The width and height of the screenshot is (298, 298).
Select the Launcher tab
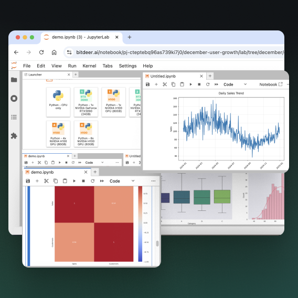[47, 74]
